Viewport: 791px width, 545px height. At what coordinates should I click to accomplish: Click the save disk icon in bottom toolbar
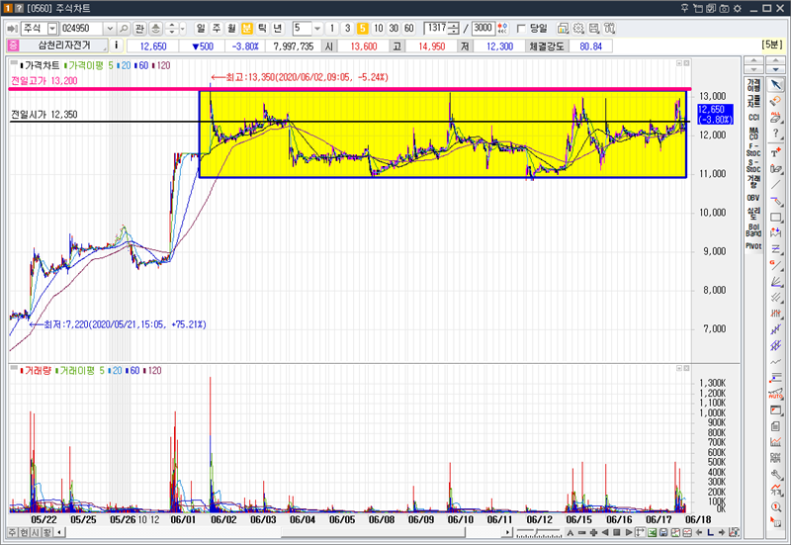coord(663,532)
